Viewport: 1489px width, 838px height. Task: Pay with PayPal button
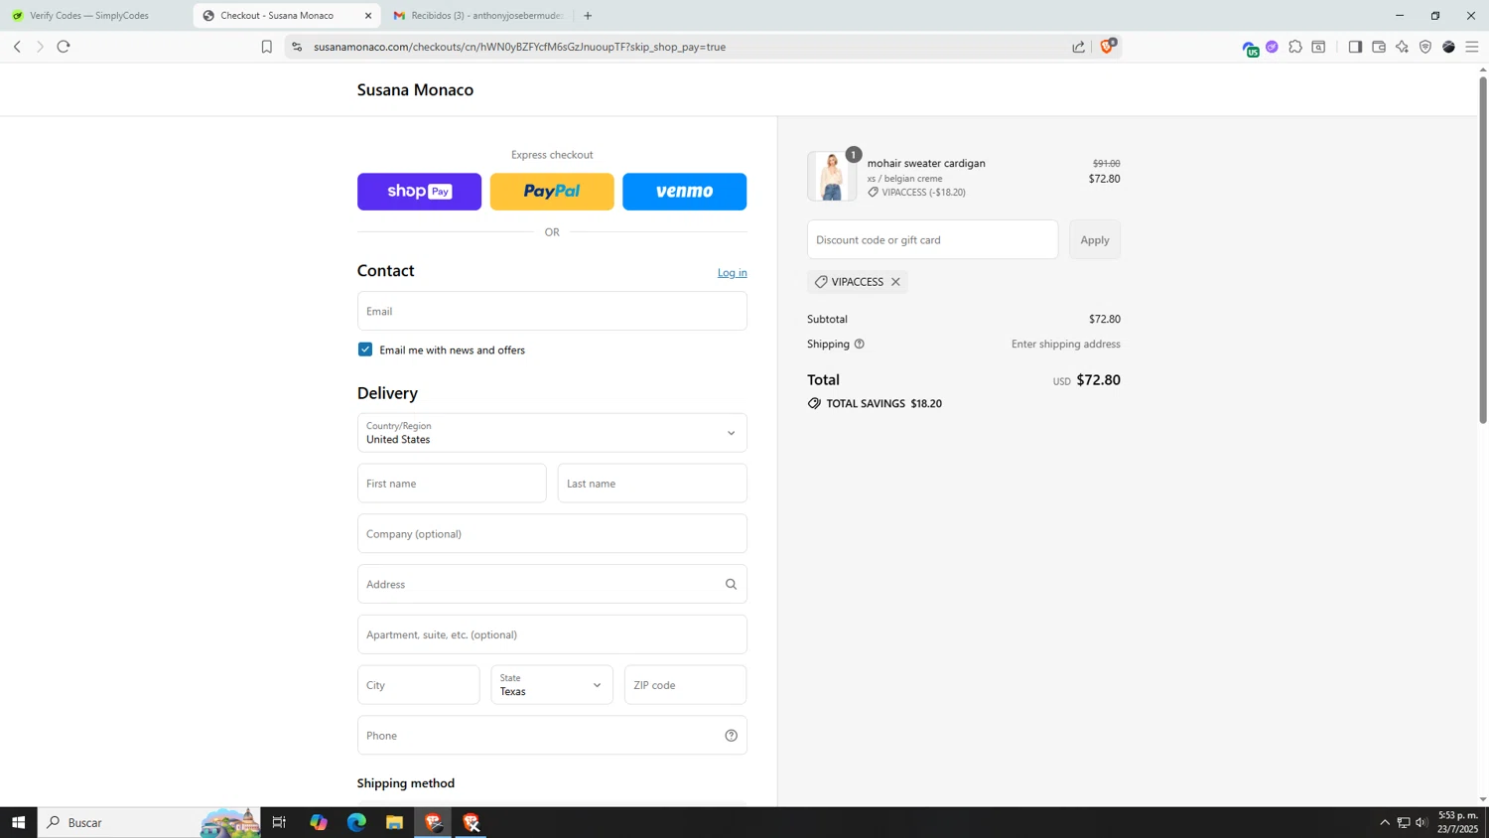point(552,192)
